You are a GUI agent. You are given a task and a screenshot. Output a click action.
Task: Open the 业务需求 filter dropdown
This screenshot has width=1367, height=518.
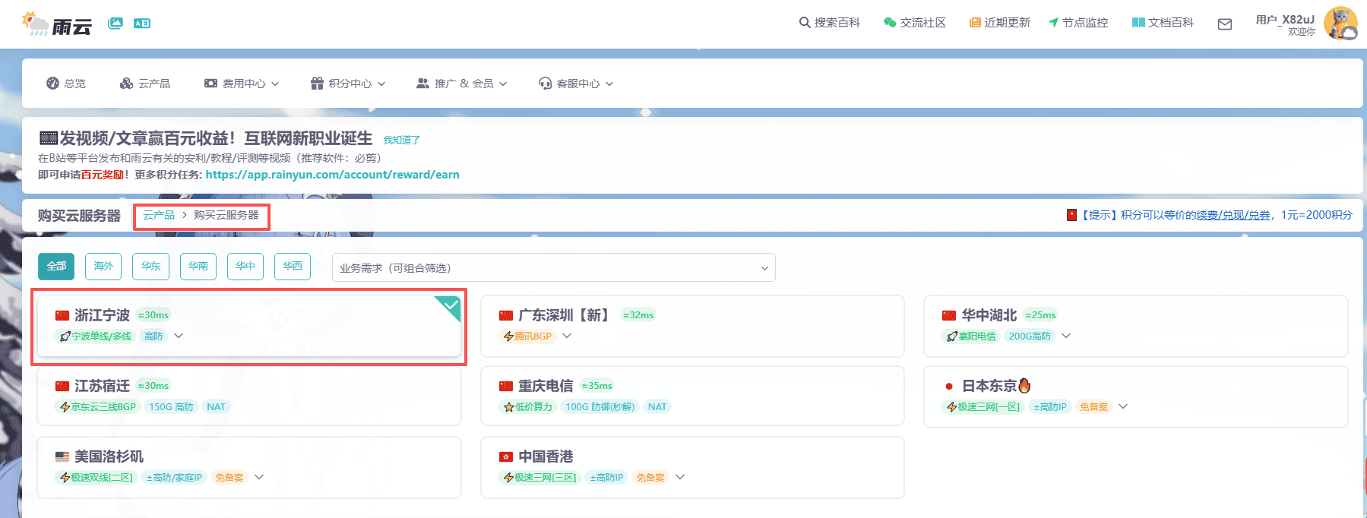click(553, 267)
